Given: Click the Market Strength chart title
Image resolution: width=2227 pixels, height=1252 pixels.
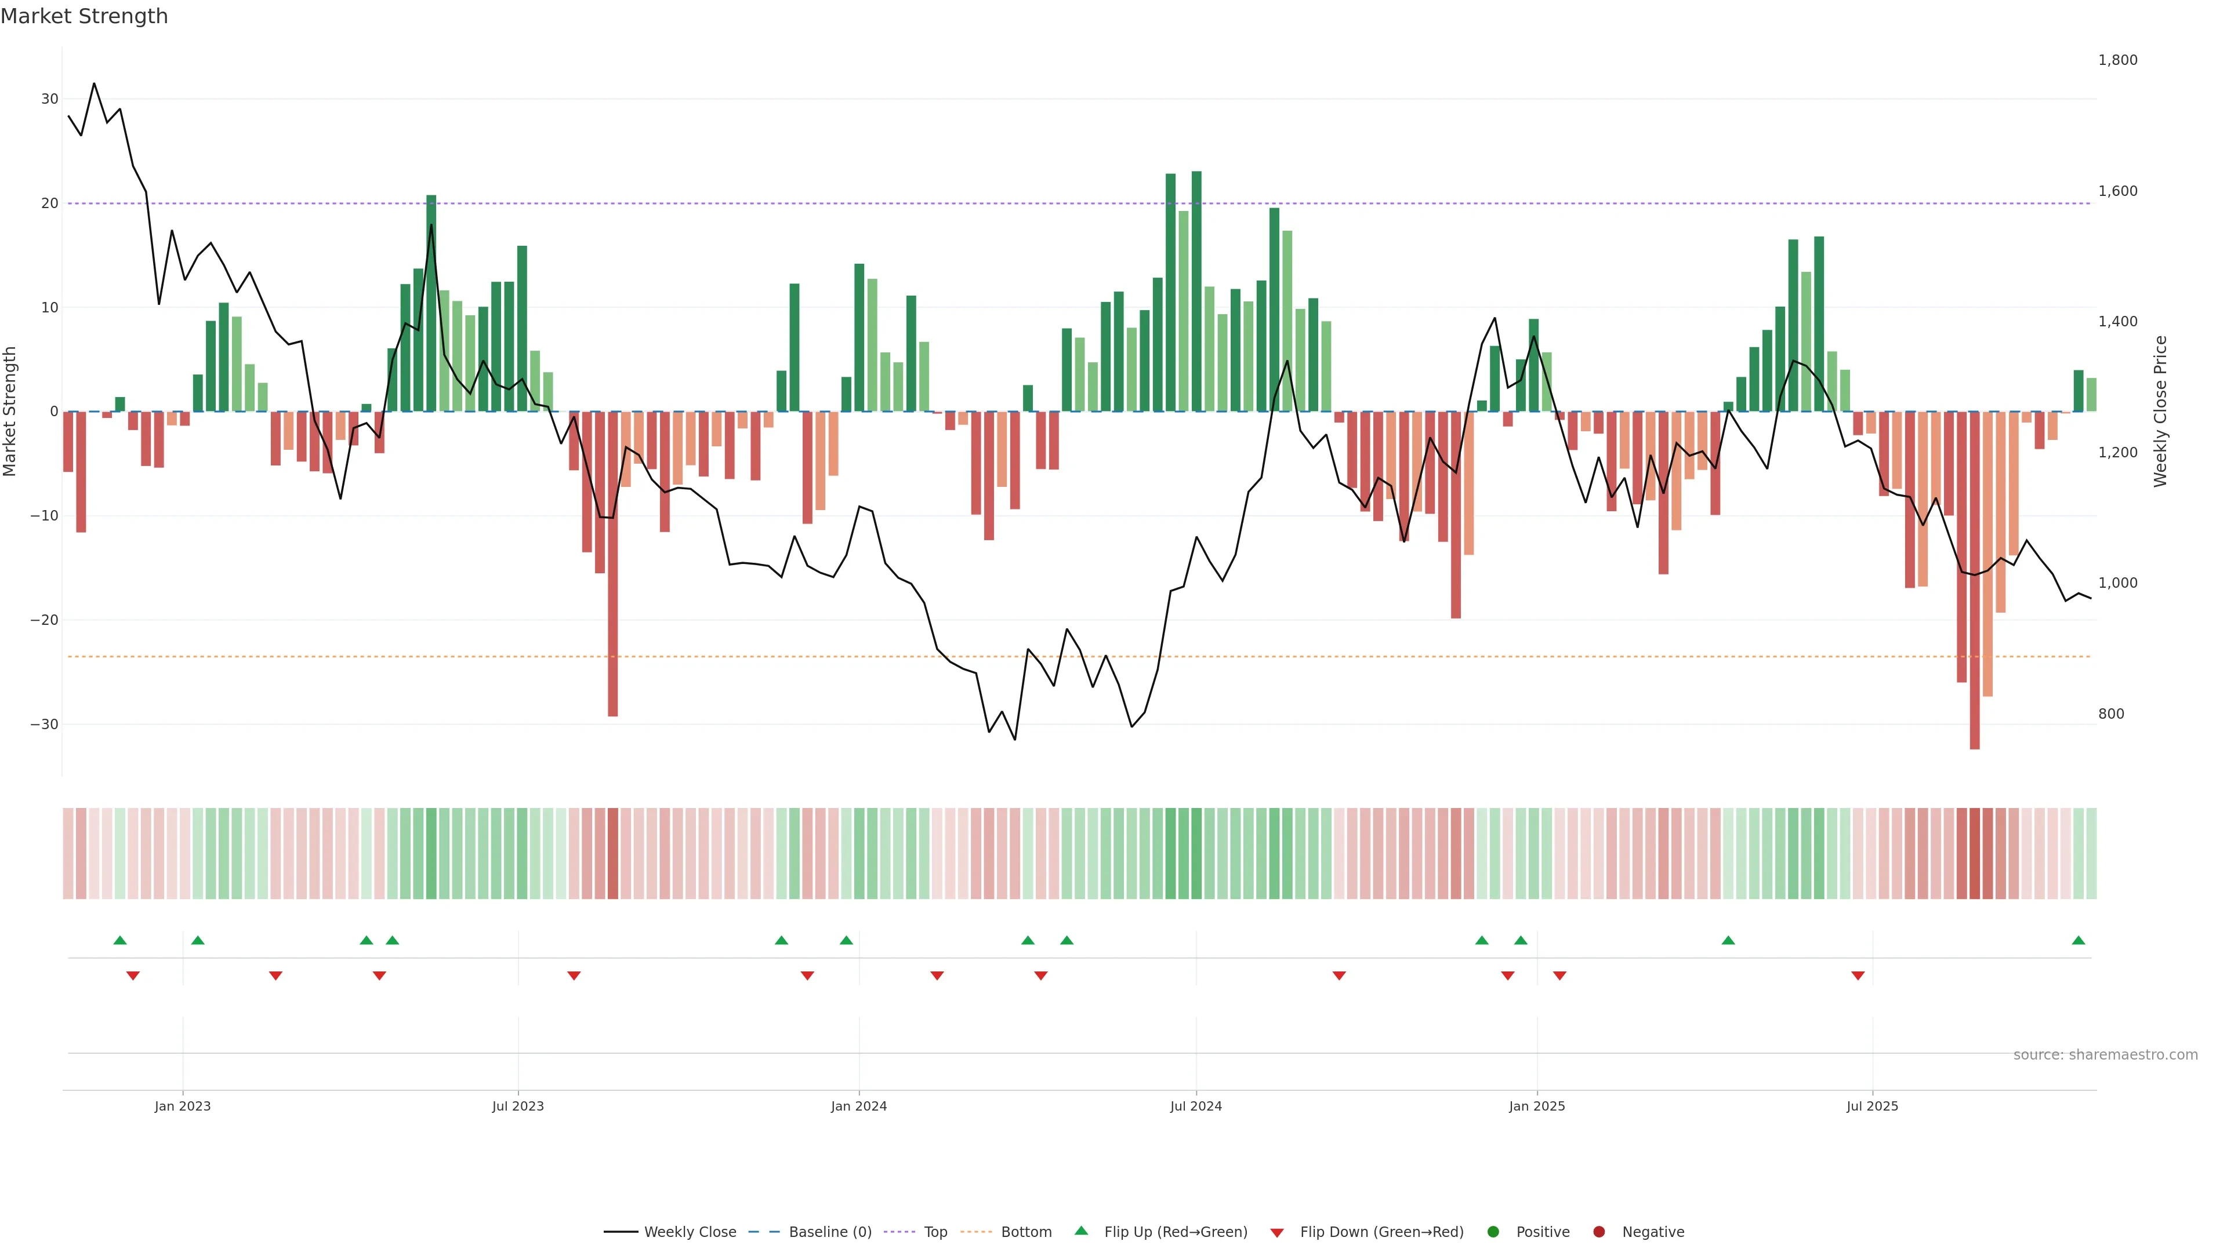Looking at the screenshot, I should (85, 16).
